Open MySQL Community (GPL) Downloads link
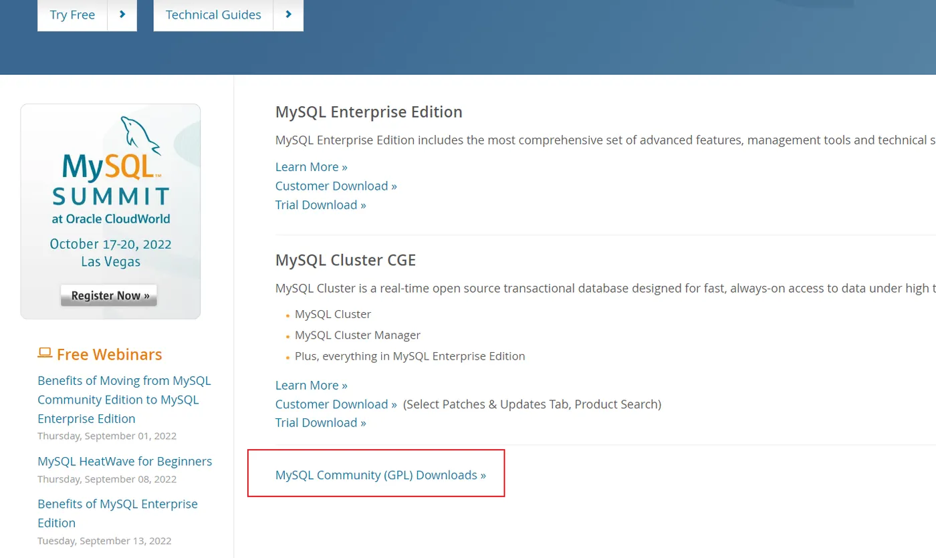The image size is (936, 558). coord(380,475)
